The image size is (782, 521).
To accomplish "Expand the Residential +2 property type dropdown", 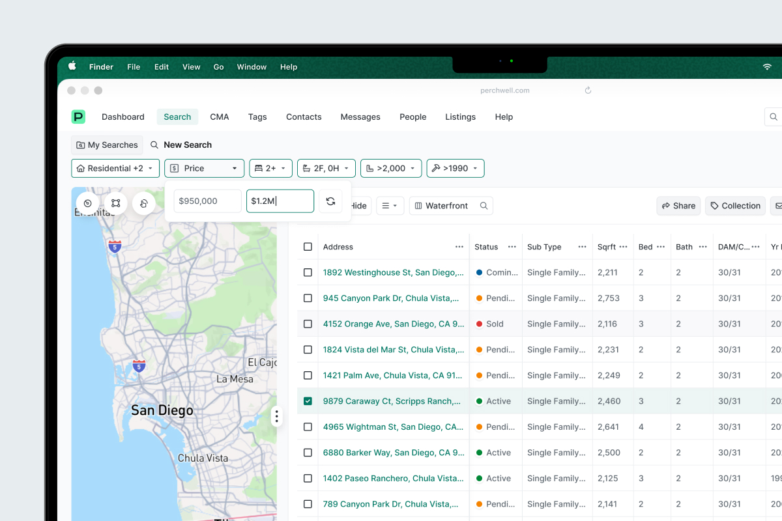I will tap(115, 168).
